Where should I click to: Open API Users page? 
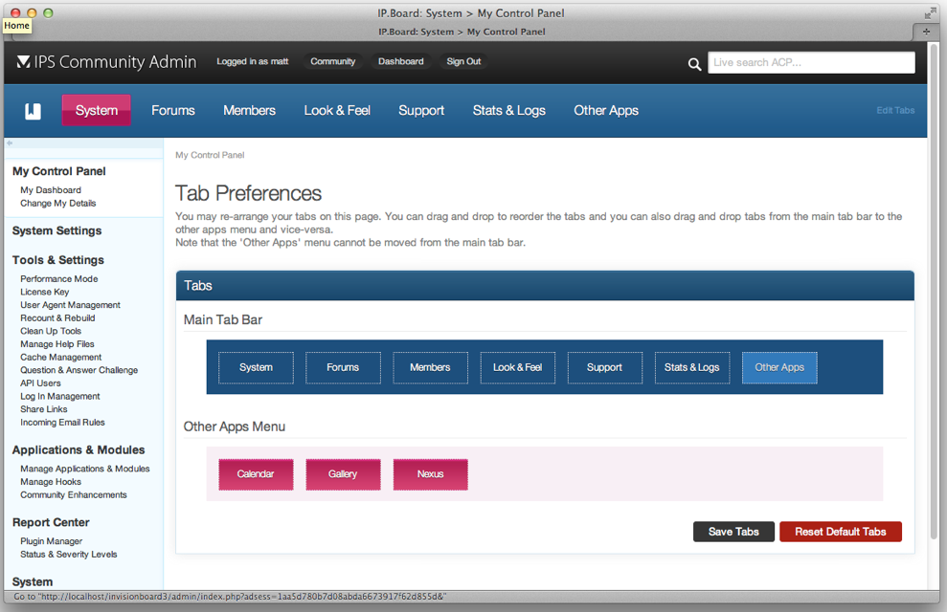pos(40,383)
